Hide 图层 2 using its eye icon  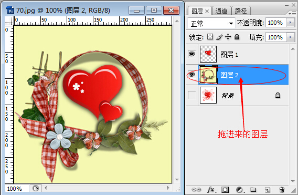(x=191, y=75)
